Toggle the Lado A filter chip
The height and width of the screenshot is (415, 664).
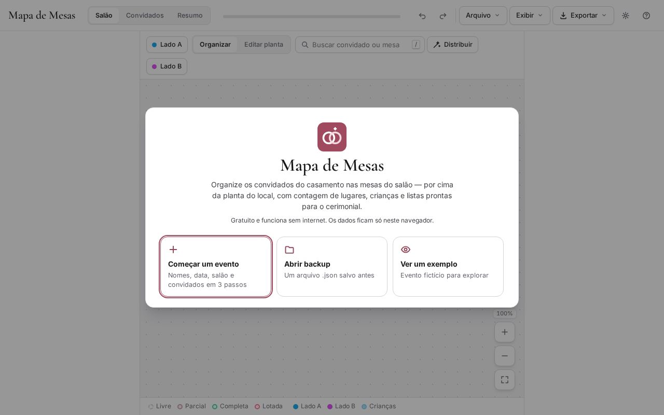click(167, 45)
